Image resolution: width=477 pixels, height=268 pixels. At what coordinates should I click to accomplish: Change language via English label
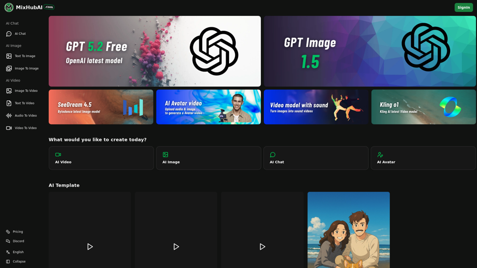(18, 252)
